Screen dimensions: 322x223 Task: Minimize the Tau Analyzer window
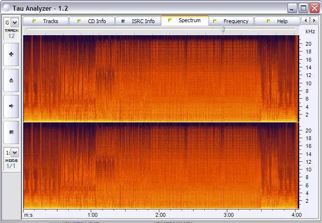pyautogui.click(x=292, y=8)
